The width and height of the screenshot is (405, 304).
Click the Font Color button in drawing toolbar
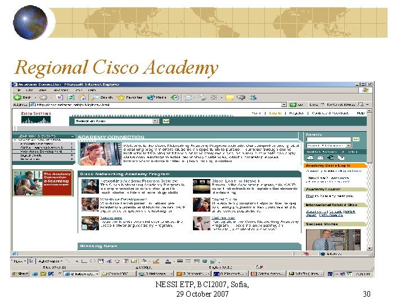168,261
